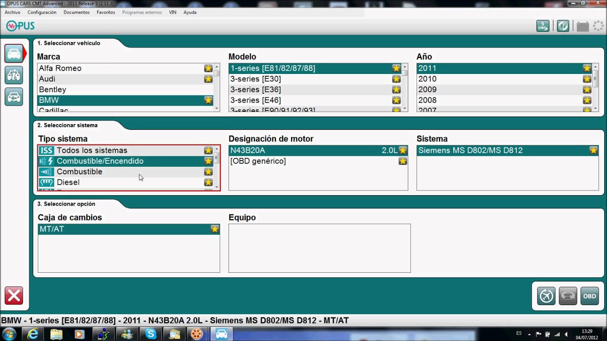Open Windows Media Player from taskbar
Screen dimensions: 607x341
pos(80,334)
